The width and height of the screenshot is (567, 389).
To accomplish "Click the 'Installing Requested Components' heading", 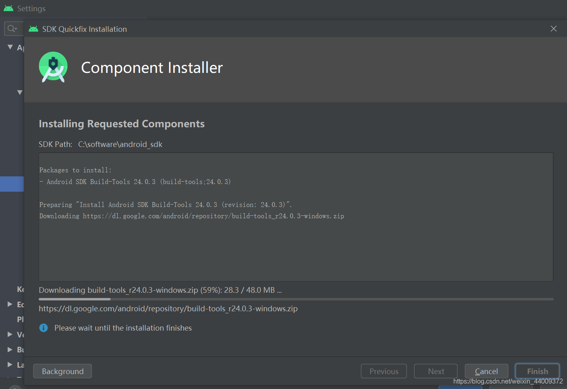I will coord(122,124).
